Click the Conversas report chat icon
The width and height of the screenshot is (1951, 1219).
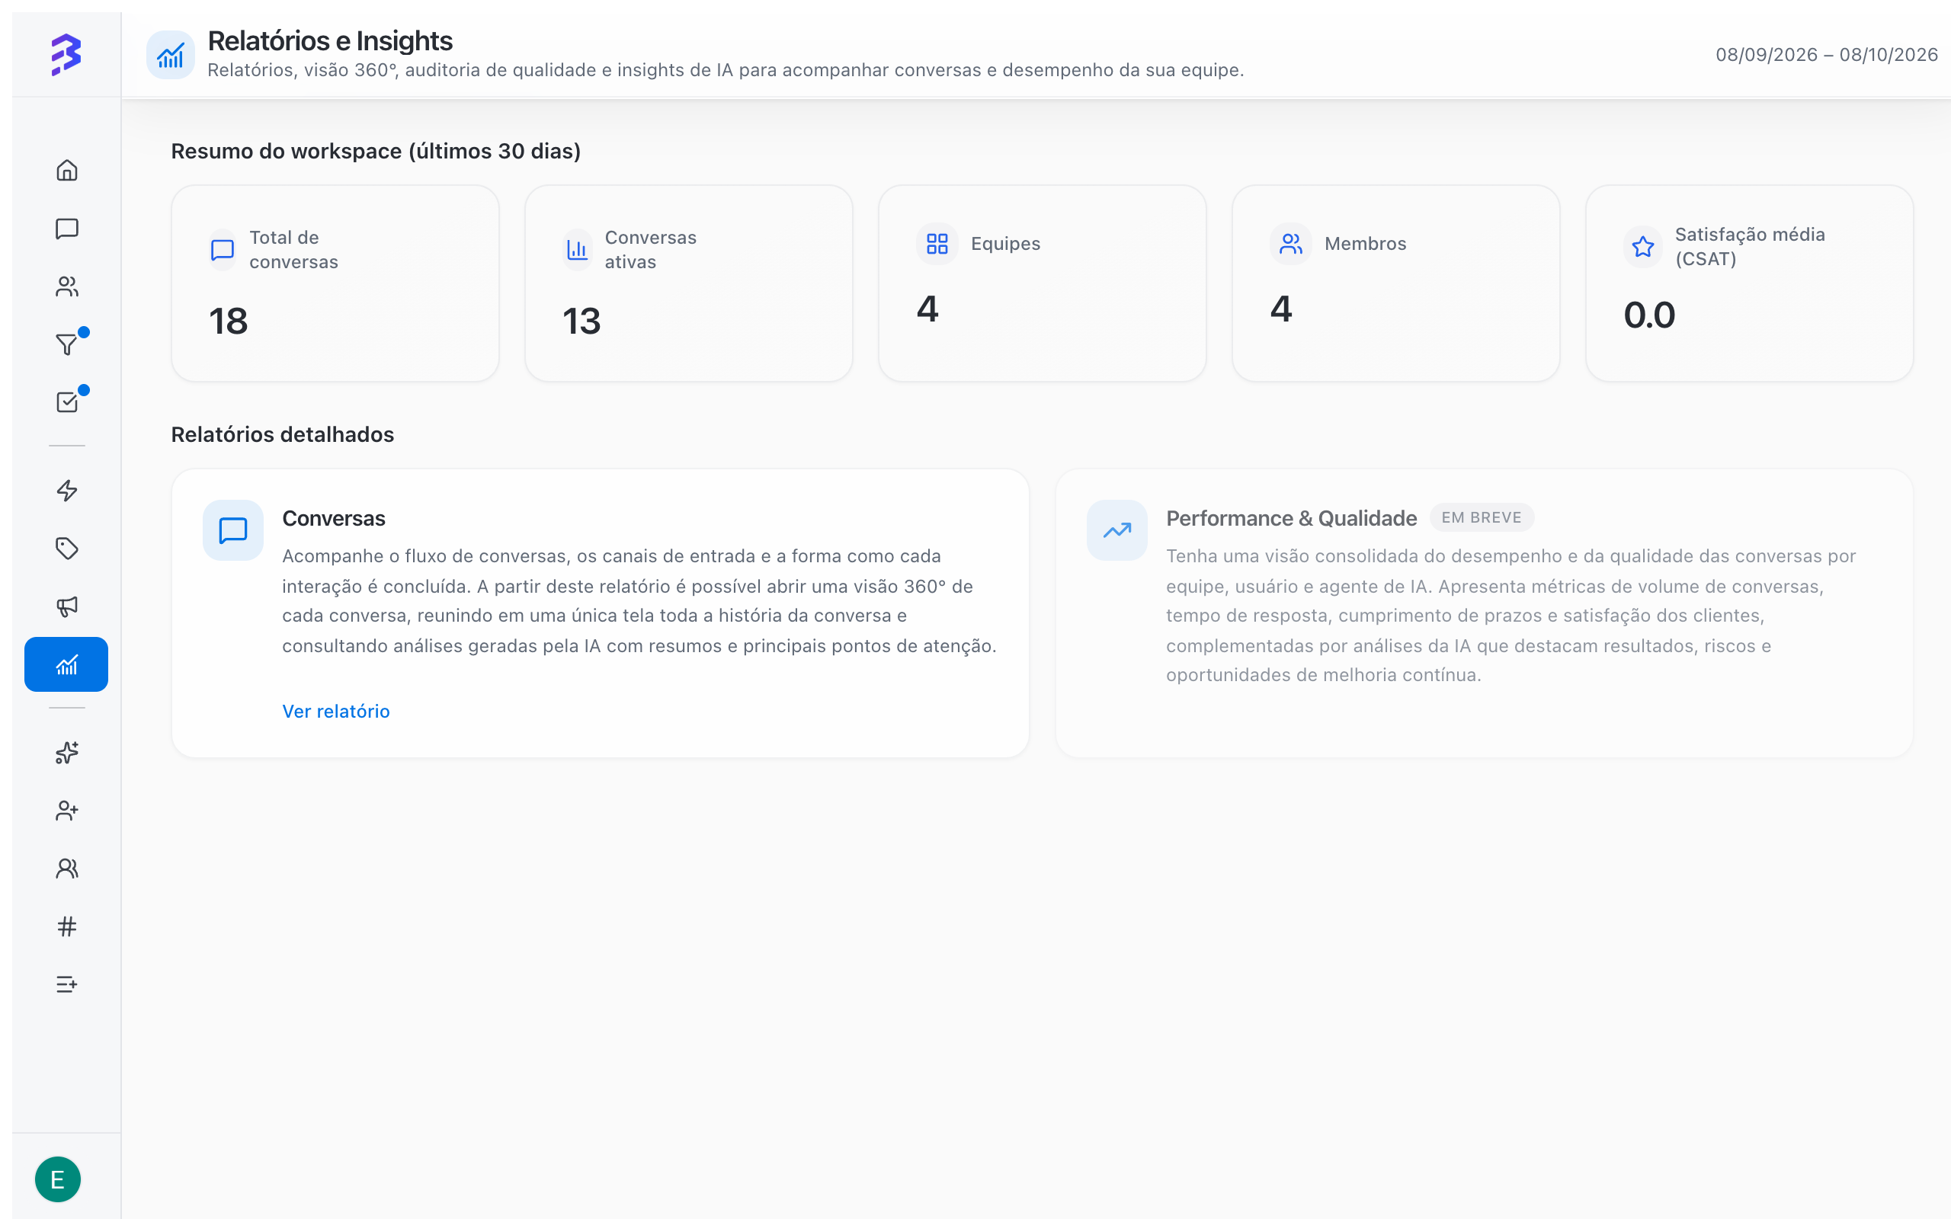(233, 530)
